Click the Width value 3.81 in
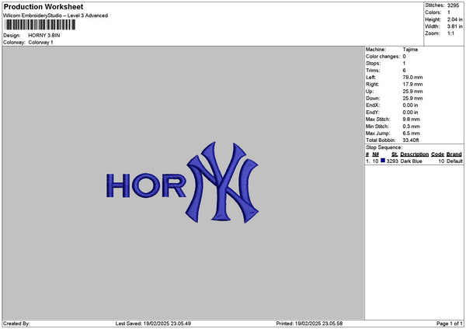Screen dimensions: 466x329 (454, 26)
